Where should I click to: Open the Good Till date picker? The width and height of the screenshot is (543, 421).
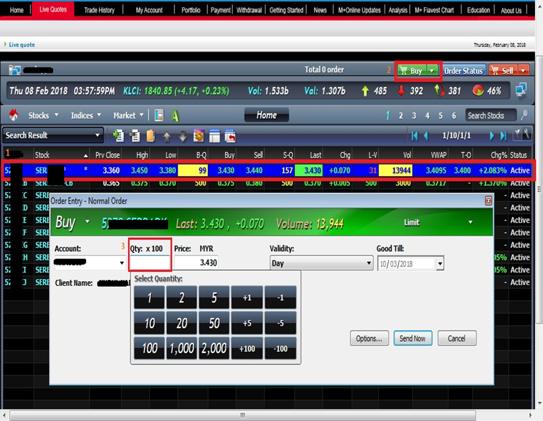point(440,264)
